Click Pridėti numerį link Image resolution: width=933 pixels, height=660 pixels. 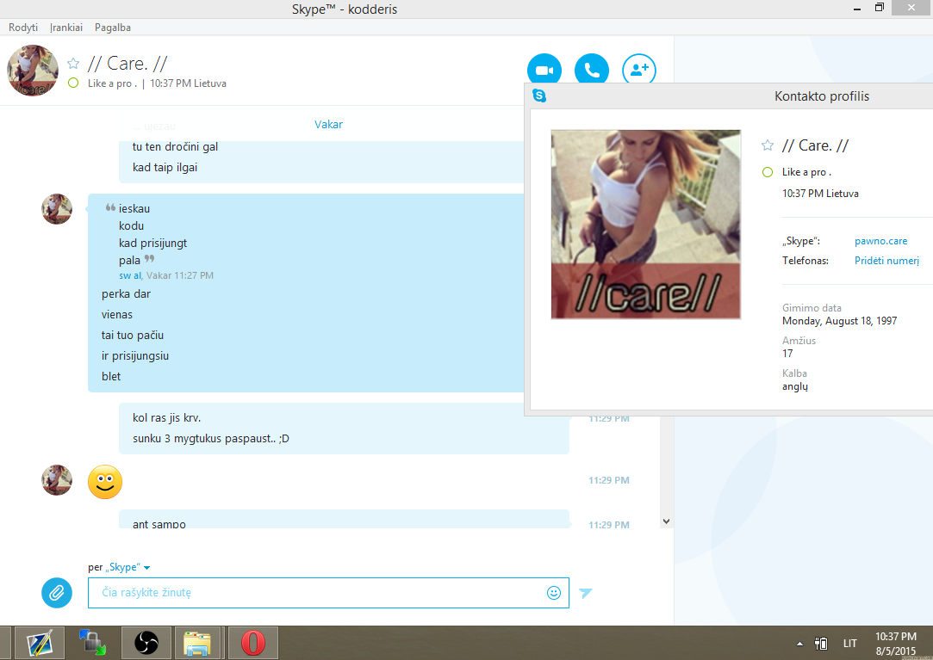(886, 261)
